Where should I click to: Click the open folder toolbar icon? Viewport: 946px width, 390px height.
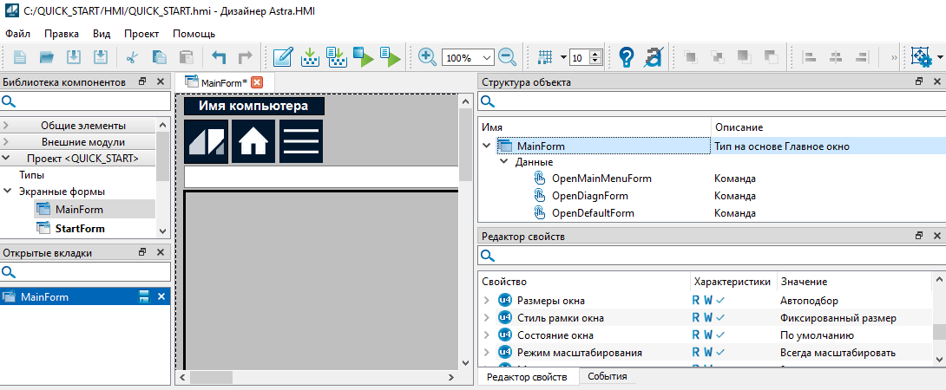(47, 57)
